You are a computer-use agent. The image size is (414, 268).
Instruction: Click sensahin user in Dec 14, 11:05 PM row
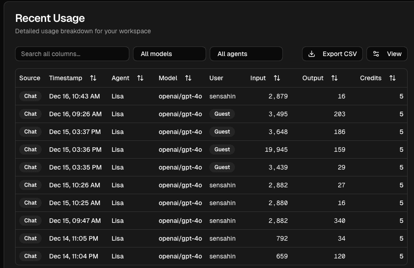tap(223, 238)
